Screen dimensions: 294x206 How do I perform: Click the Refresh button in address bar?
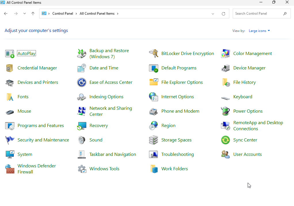point(224,14)
